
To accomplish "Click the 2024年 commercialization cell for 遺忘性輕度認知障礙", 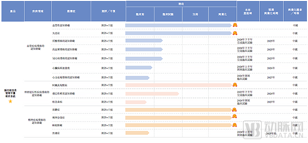I will [271, 94].
